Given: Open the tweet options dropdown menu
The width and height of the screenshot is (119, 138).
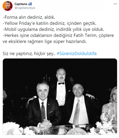Looking at the screenshot, I should (x=115, y=4).
